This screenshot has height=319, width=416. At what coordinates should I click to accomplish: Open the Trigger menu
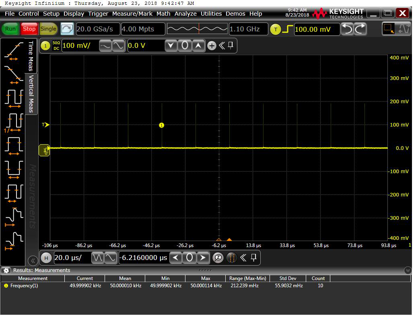(98, 14)
